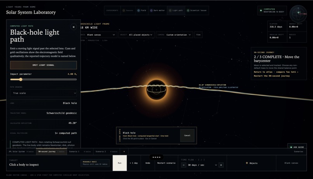Switch to the Scenario 2 tab
Viewport: 313px width, 179px height.
(106, 152)
